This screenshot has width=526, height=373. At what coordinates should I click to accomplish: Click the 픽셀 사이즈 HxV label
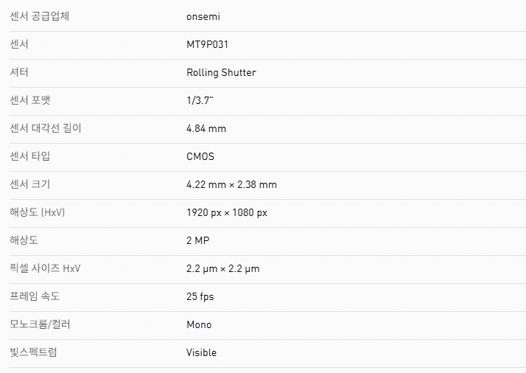click(45, 268)
